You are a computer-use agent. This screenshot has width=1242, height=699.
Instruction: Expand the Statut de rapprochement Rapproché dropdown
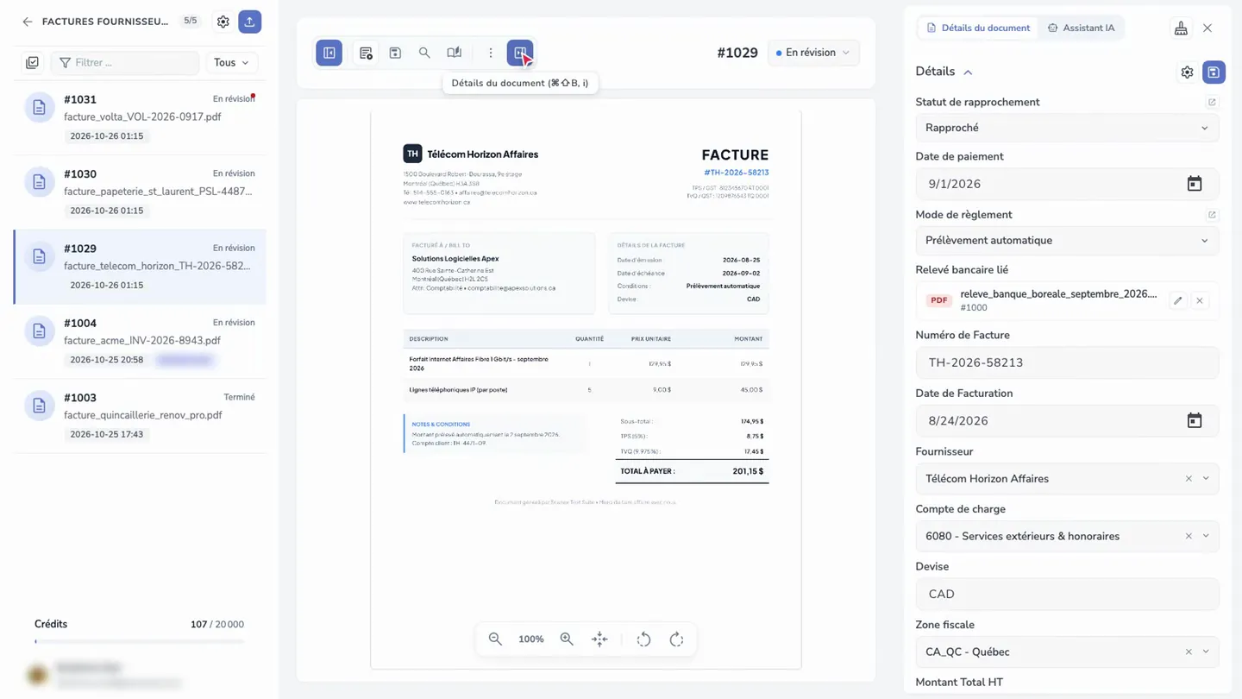1067,128
